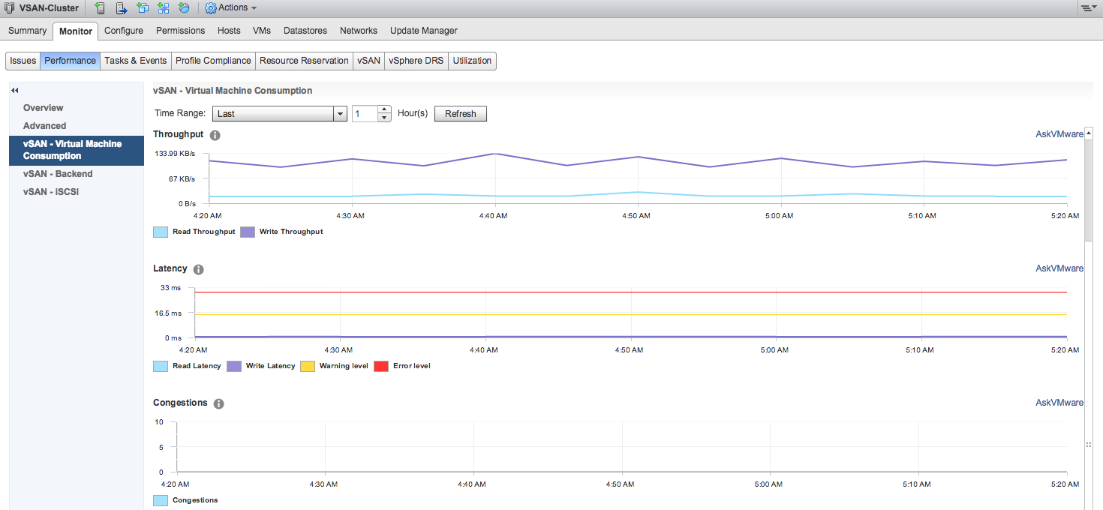Viewport: 1103px width, 510px height.
Task: Toggle the Read Throughput legend swatch
Action: click(x=160, y=232)
